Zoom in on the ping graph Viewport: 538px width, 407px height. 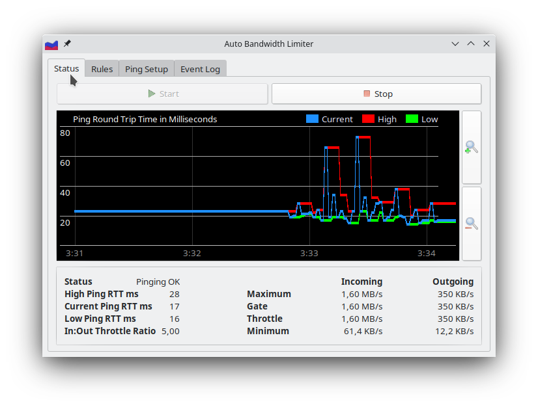click(x=471, y=148)
